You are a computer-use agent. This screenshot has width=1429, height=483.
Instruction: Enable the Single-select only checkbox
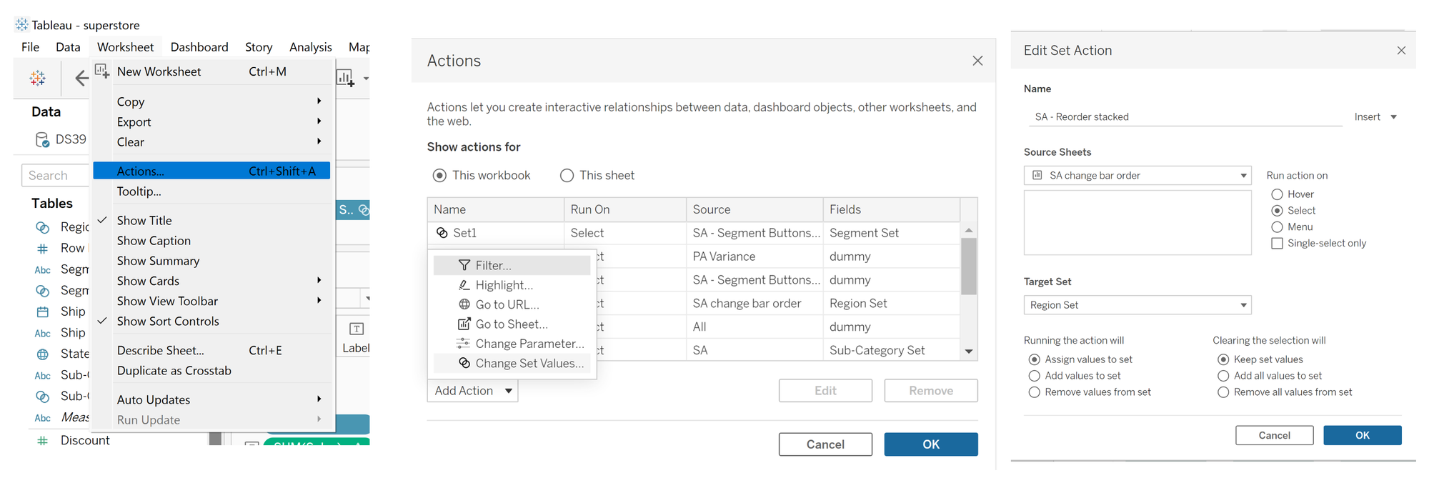pos(1277,244)
